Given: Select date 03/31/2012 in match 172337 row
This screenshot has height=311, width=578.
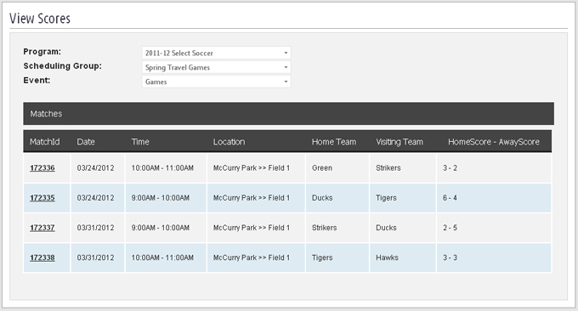Looking at the screenshot, I should pos(95,228).
